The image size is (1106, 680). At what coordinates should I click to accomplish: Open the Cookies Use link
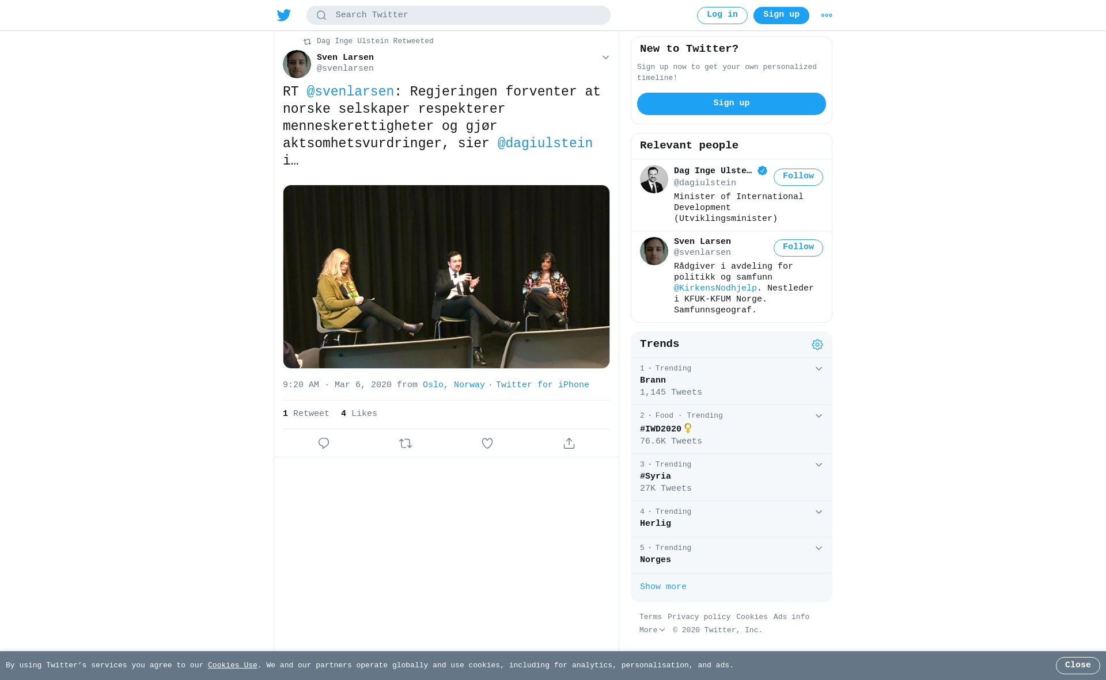(x=233, y=666)
